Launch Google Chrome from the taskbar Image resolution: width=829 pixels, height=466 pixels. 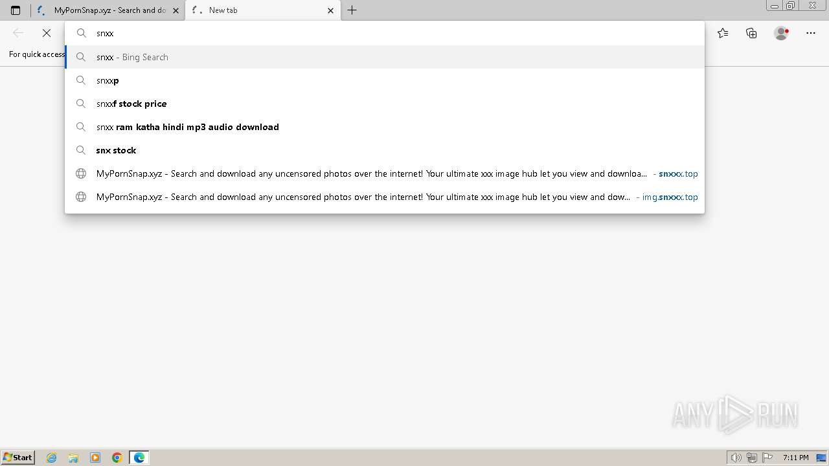point(117,458)
